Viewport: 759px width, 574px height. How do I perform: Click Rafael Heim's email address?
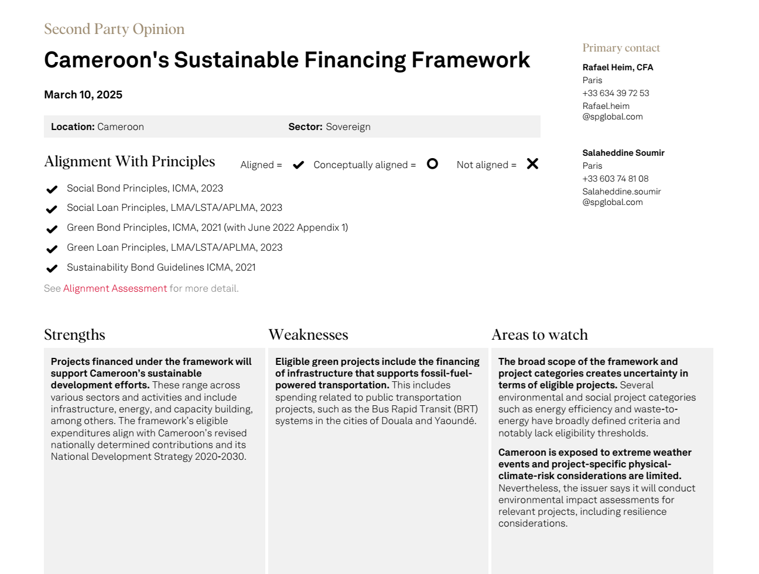[613, 111]
